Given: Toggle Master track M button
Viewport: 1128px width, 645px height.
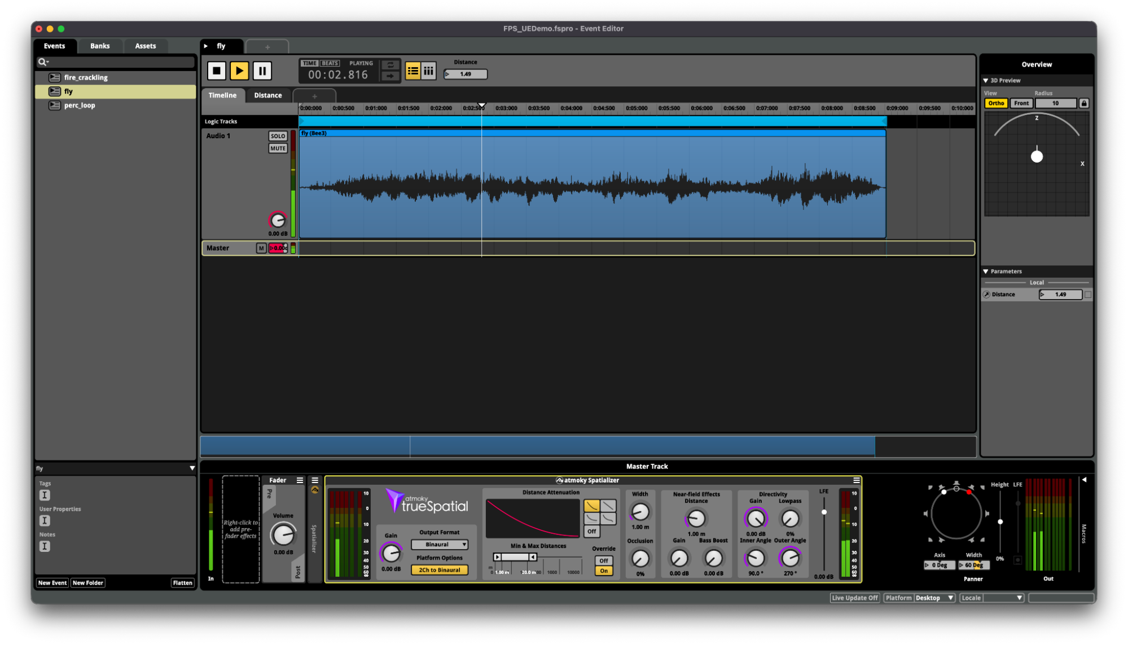Looking at the screenshot, I should [261, 248].
